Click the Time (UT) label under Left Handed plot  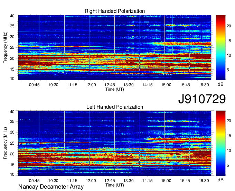(x=115, y=185)
